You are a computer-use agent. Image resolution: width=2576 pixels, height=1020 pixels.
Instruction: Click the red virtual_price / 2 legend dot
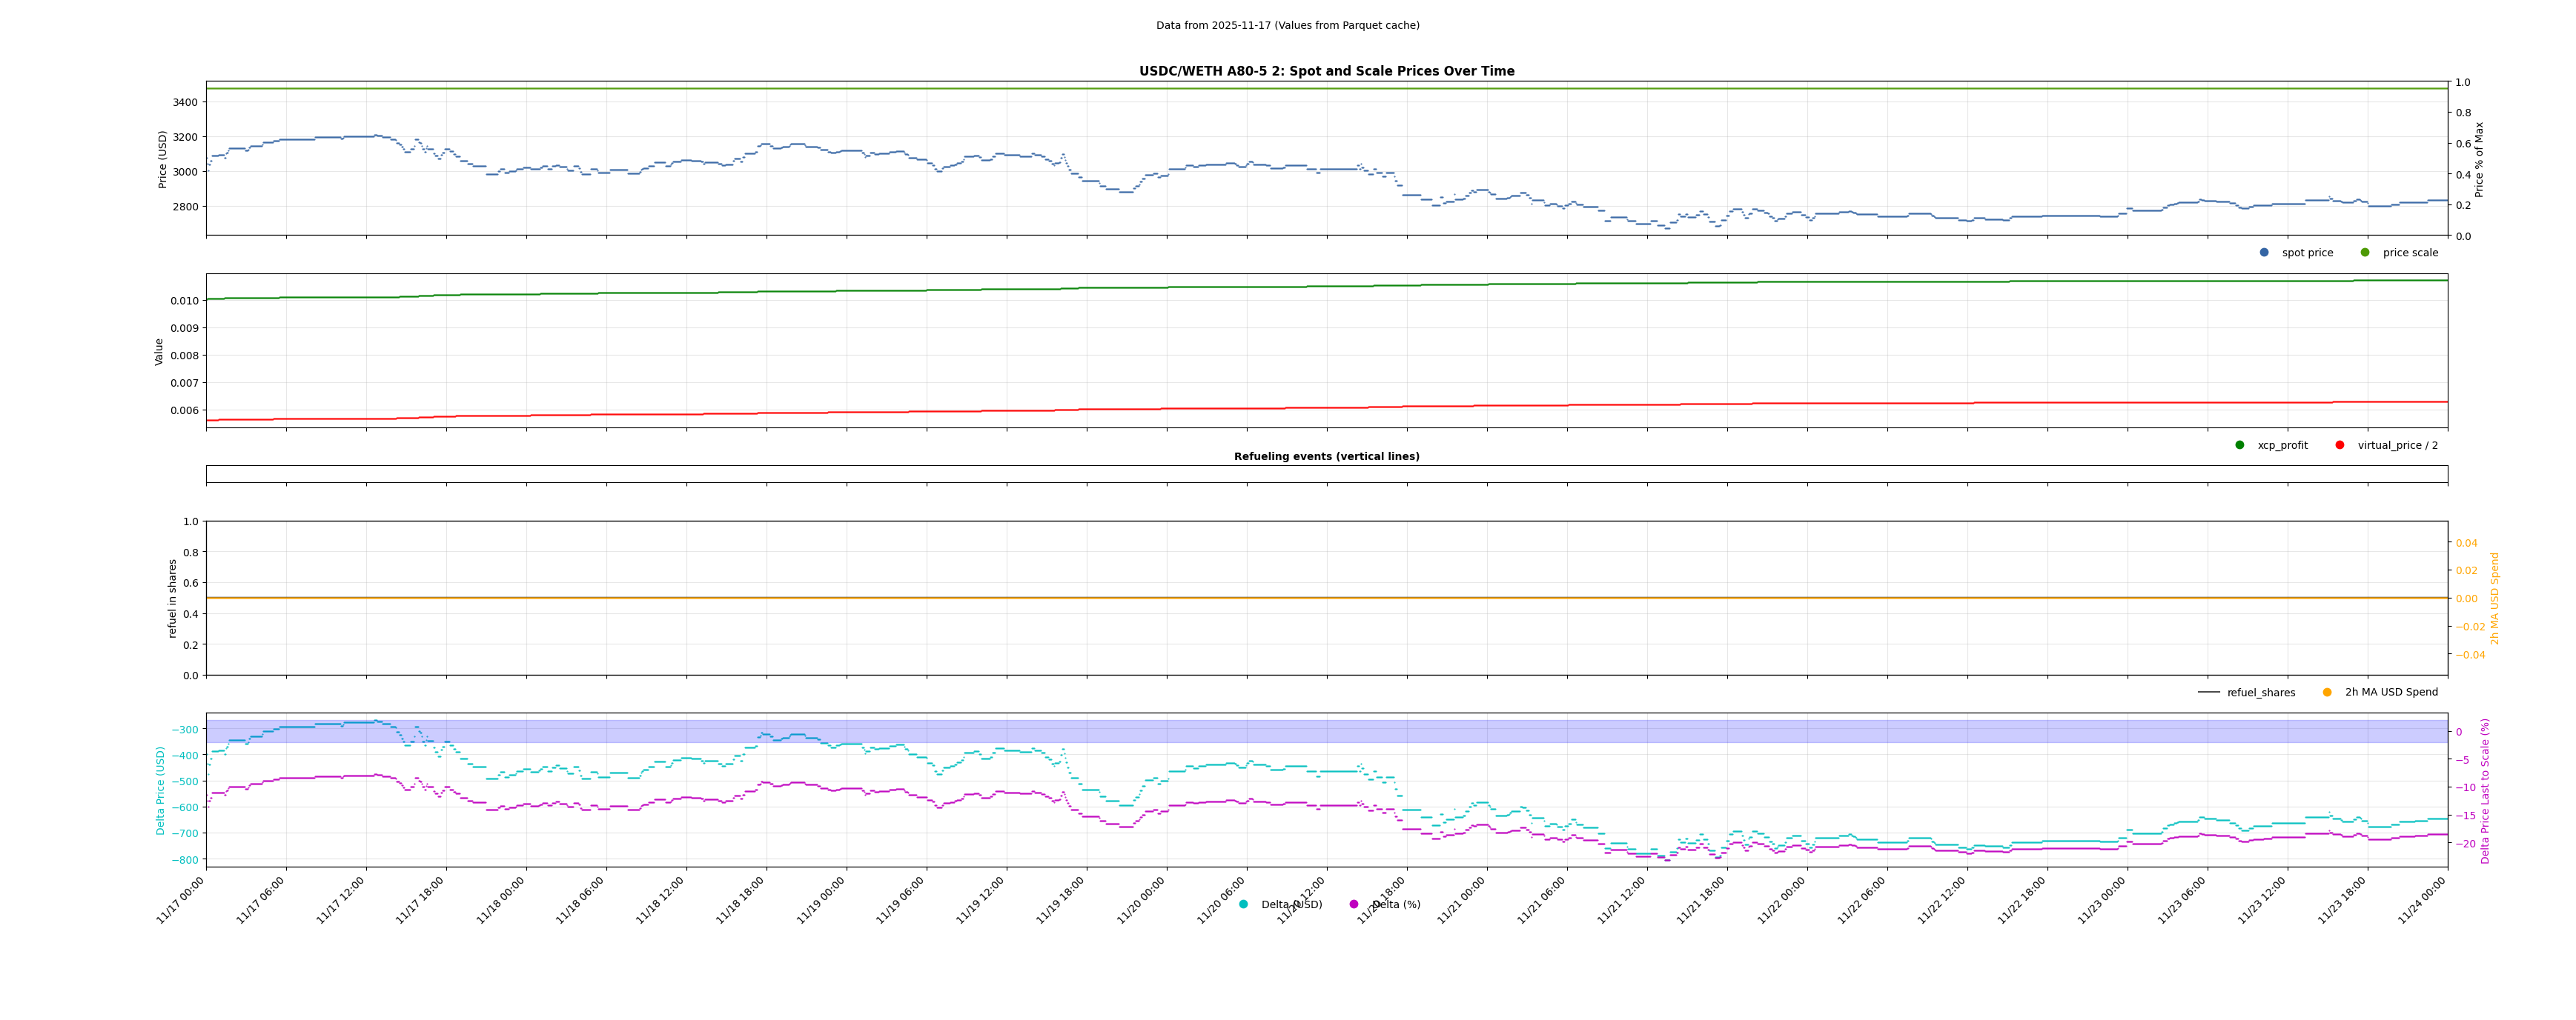[2340, 446]
